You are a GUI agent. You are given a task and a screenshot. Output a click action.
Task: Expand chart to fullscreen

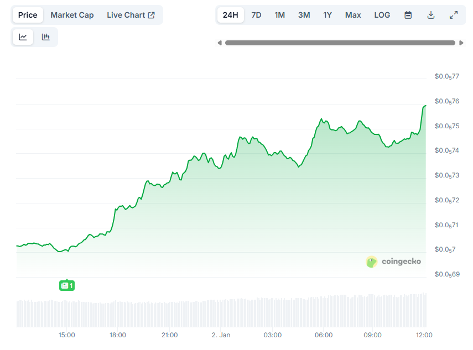click(x=454, y=15)
